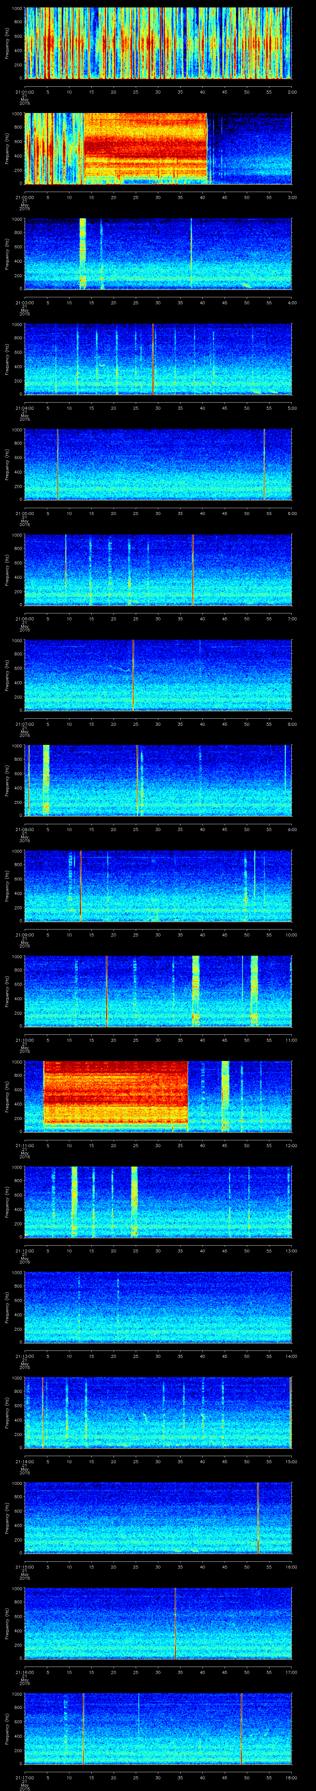
Task: Click red spike near 24 s in 21:07:00 panel
Action: tap(133, 675)
